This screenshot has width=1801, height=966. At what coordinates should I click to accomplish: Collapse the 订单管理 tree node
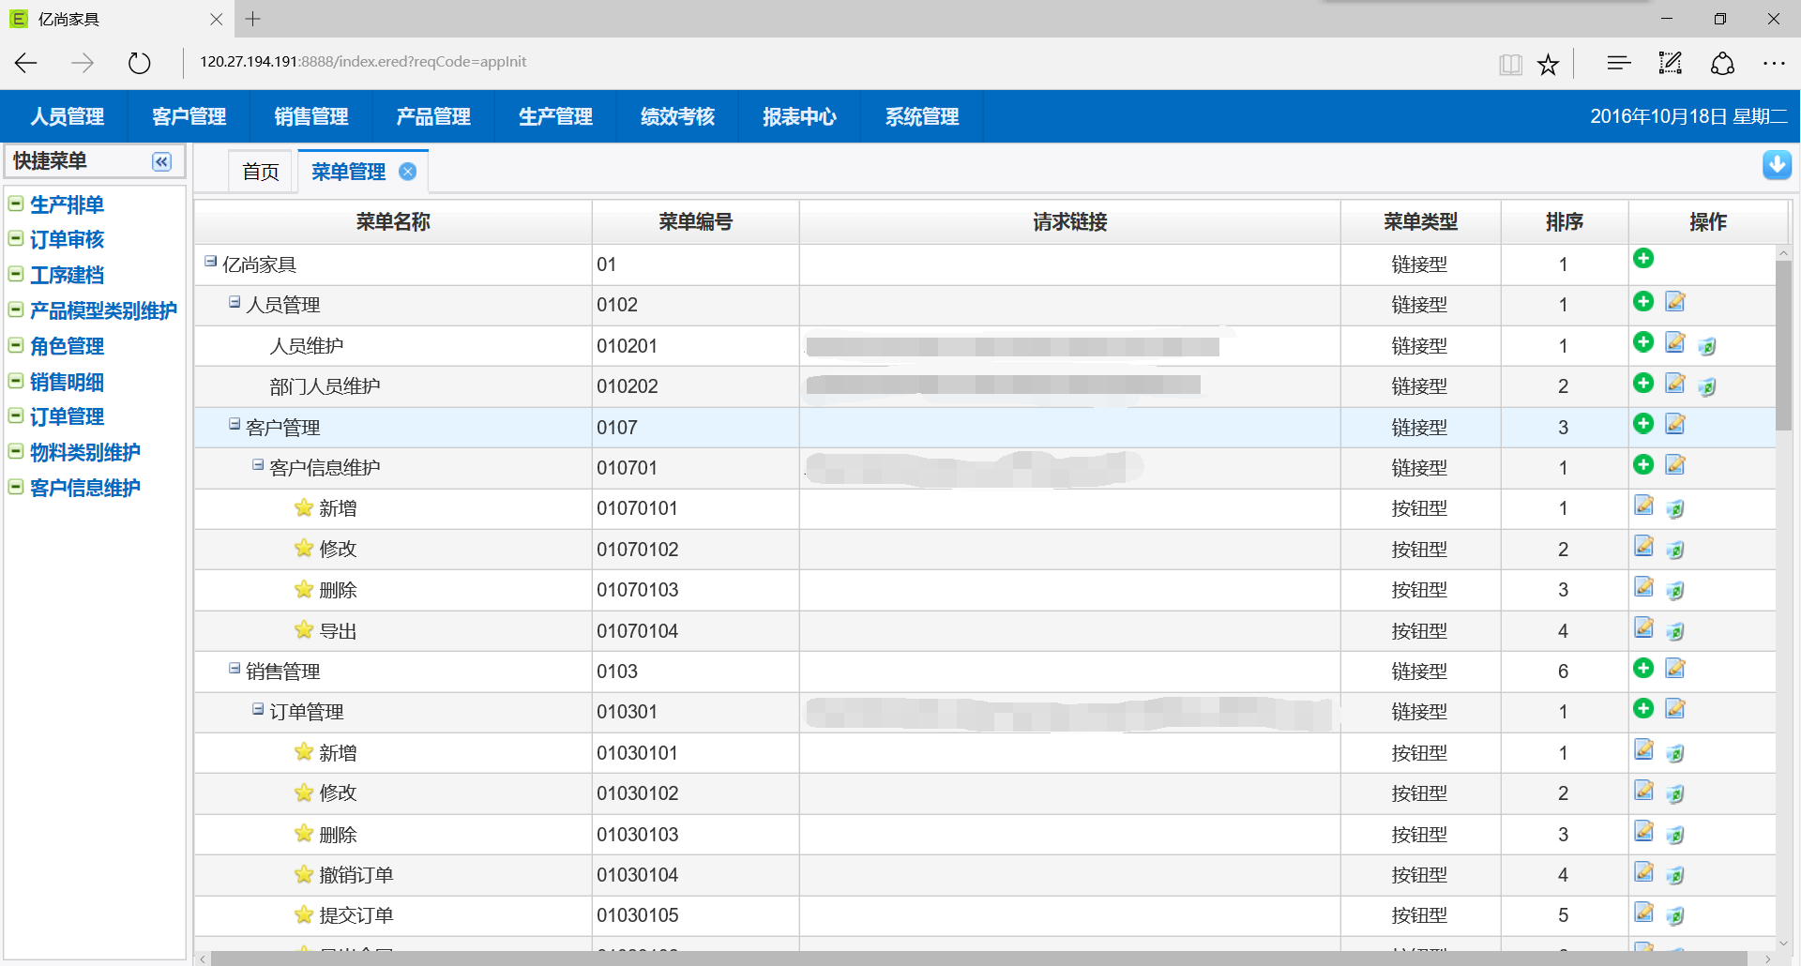[258, 709]
